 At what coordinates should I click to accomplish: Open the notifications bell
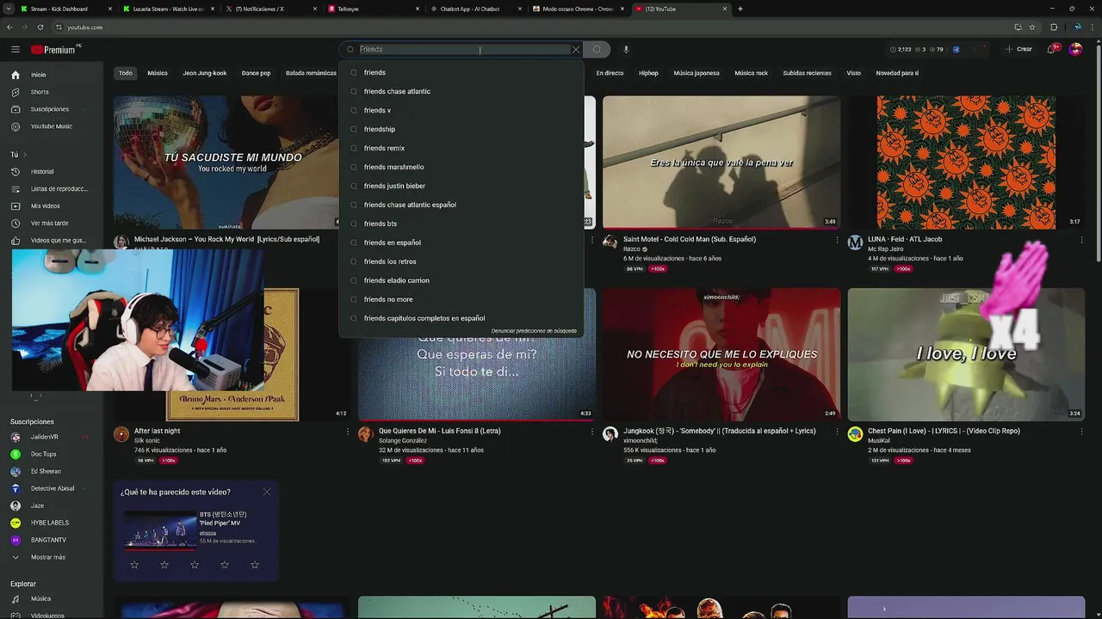(1051, 49)
